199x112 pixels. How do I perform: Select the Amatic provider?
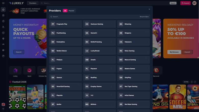click(x=99, y=60)
